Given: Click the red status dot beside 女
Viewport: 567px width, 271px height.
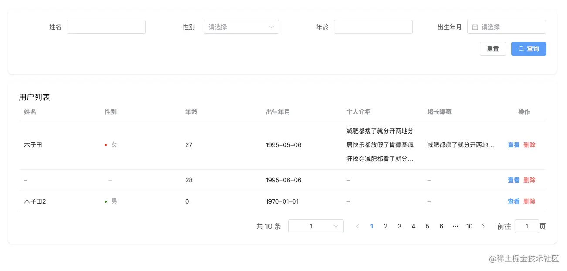Looking at the screenshot, I should click(105, 144).
